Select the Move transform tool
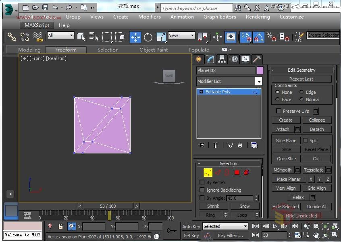The height and width of the screenshot is (242, 341). (x=135, y=37)
